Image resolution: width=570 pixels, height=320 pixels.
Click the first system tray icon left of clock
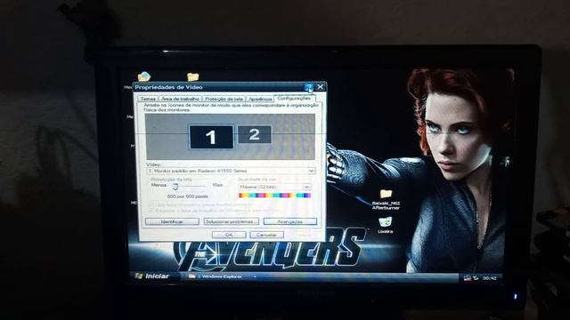coord(468,278)
